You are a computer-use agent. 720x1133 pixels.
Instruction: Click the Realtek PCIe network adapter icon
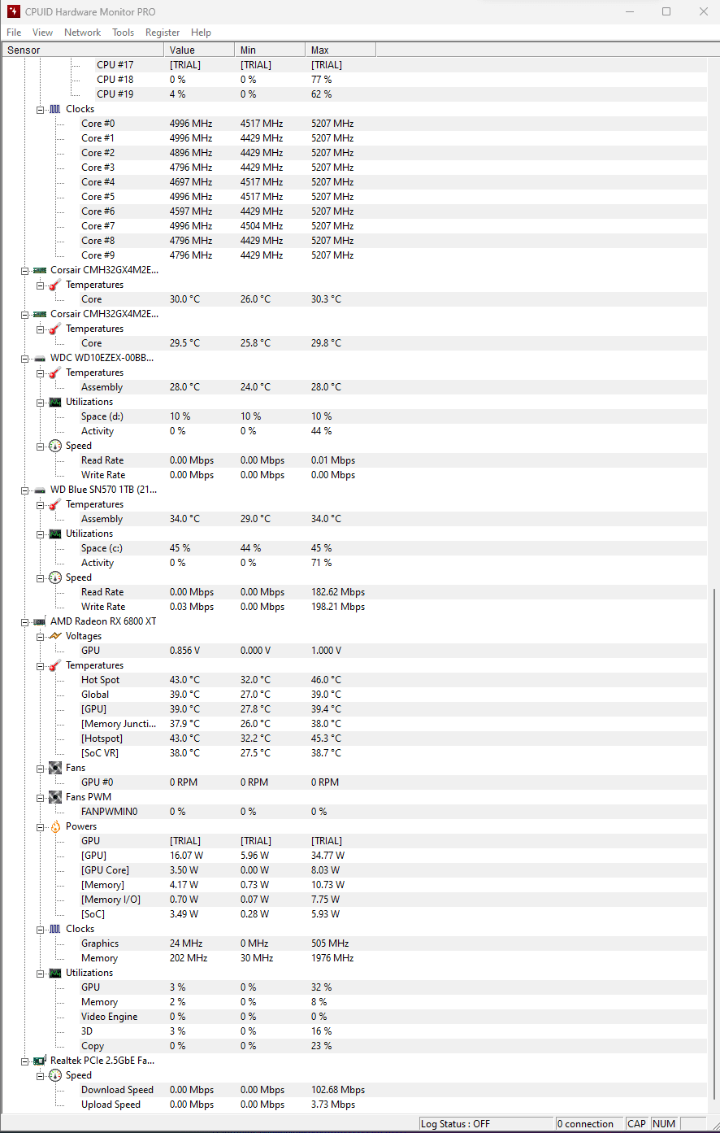click(39, 1061)
